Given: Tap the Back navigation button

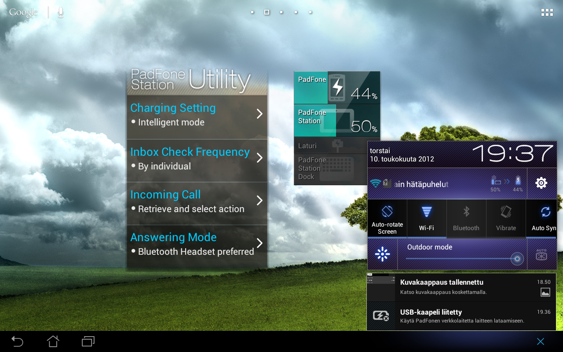Looking at the screenshot, I should click(x=17, y=341).
